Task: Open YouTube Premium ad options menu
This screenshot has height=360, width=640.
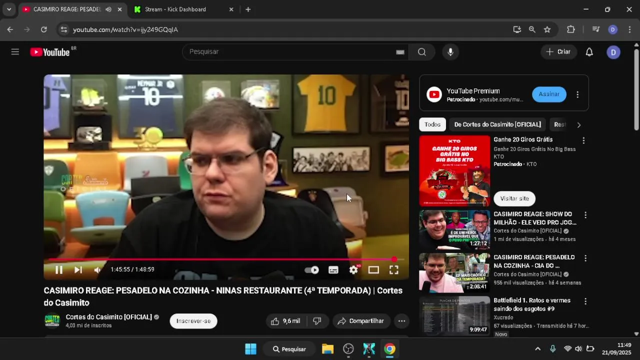Action: click(577, 94)
